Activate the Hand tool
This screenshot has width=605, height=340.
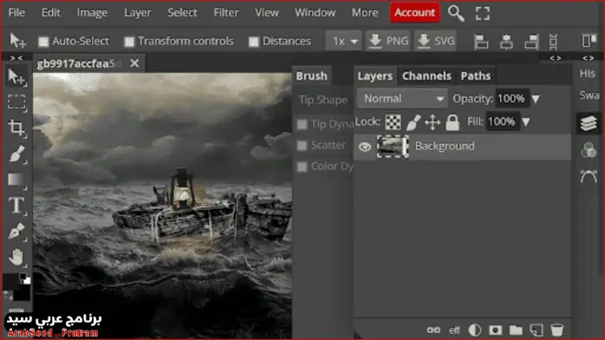[x=16, y=257]
